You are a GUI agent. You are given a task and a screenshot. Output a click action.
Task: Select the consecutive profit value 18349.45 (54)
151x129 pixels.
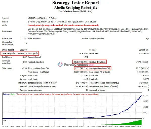point(82,86)
